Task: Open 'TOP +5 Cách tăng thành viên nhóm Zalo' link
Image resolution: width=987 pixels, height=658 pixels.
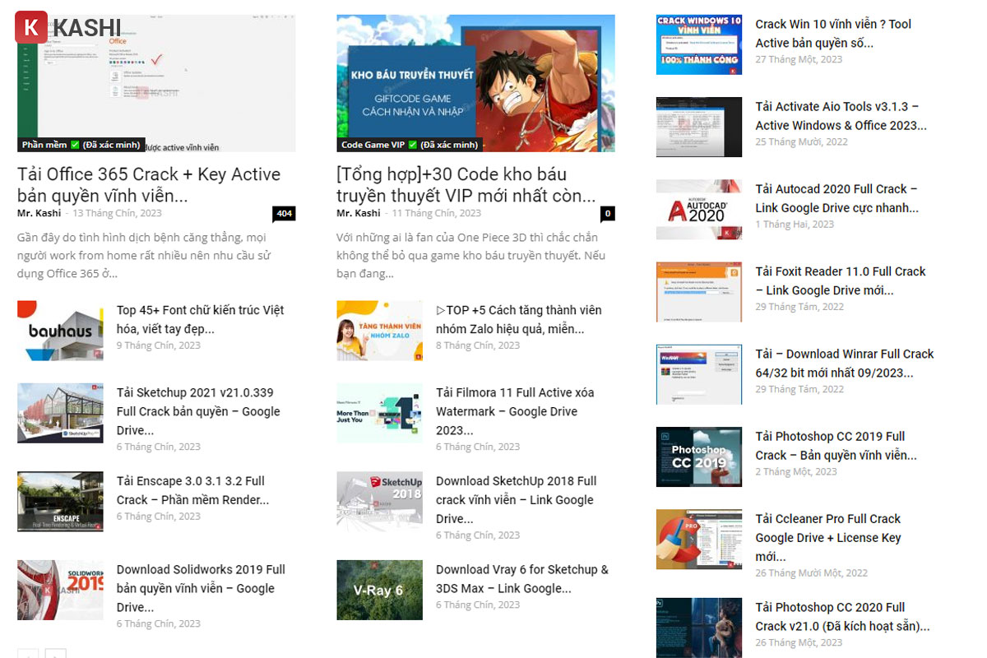Action: [518, 319]
